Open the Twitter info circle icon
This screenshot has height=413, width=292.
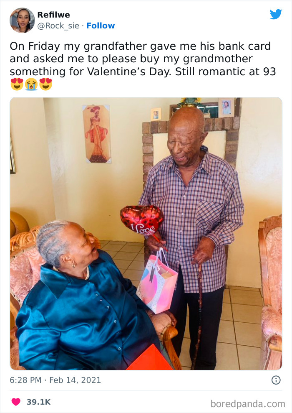click(x=276, y=380)
